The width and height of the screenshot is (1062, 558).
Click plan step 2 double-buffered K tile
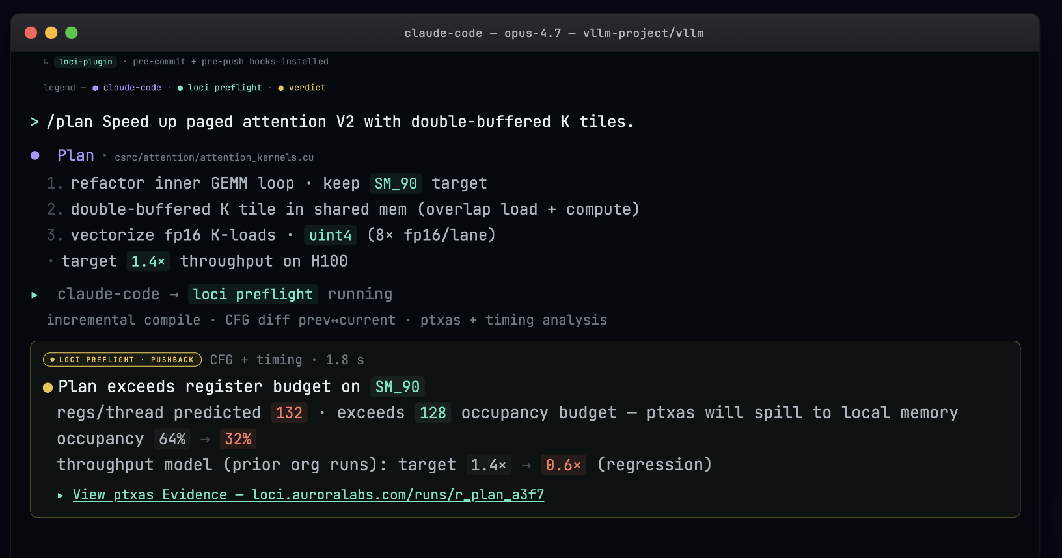click(x=343, y=209)
